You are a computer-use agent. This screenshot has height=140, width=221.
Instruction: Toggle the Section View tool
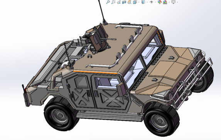[x=124, y=2]
